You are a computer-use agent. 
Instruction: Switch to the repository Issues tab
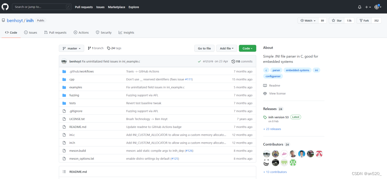30,33
